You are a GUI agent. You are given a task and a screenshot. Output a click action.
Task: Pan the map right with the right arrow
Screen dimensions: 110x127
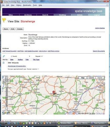coord(9,80)
